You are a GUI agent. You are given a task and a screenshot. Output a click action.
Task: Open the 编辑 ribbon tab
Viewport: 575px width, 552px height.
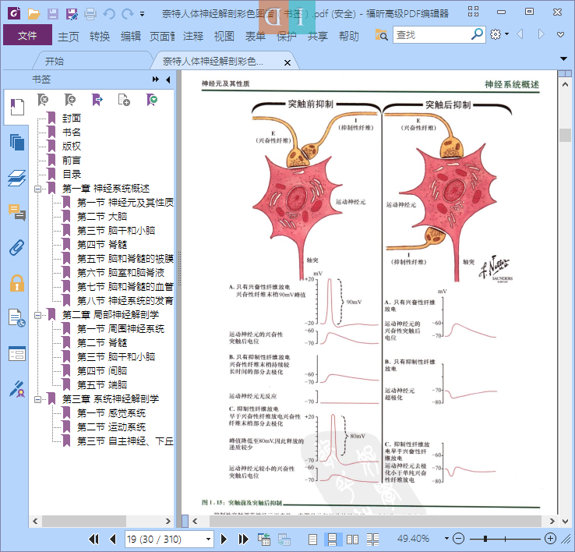tap(131, 37)
